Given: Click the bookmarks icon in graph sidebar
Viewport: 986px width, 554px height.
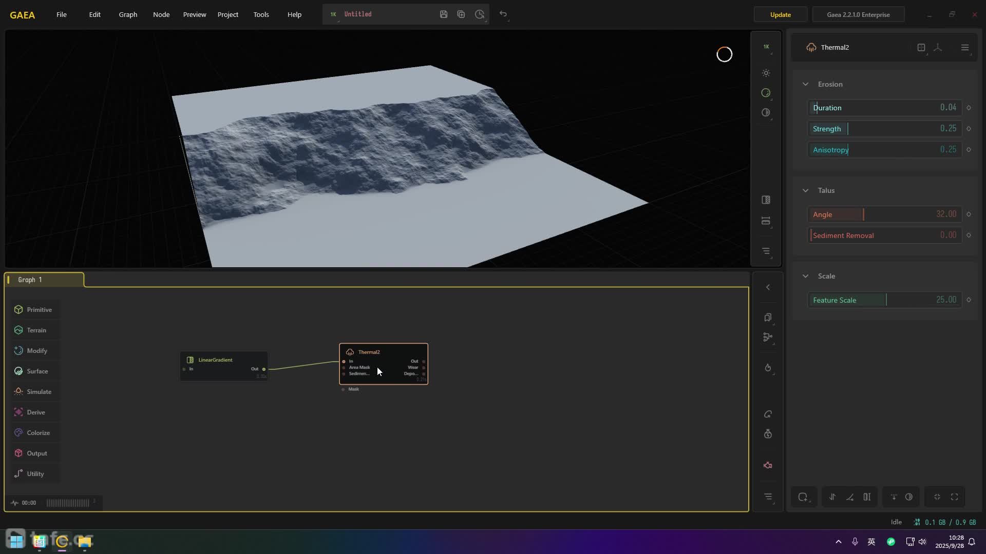Looking at the screenshot, I should pos(768,318).
